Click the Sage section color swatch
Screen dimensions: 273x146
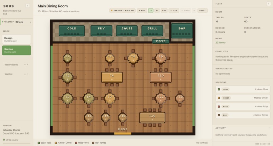219,89
